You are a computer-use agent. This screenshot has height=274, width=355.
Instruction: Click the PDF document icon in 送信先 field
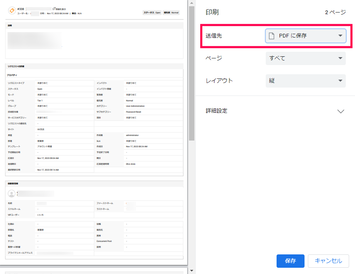(x=272, y=36)
